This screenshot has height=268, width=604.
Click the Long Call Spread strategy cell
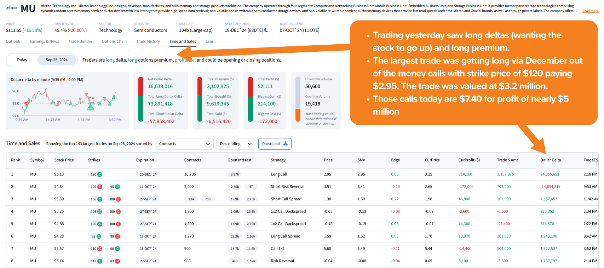click(286, 236)
